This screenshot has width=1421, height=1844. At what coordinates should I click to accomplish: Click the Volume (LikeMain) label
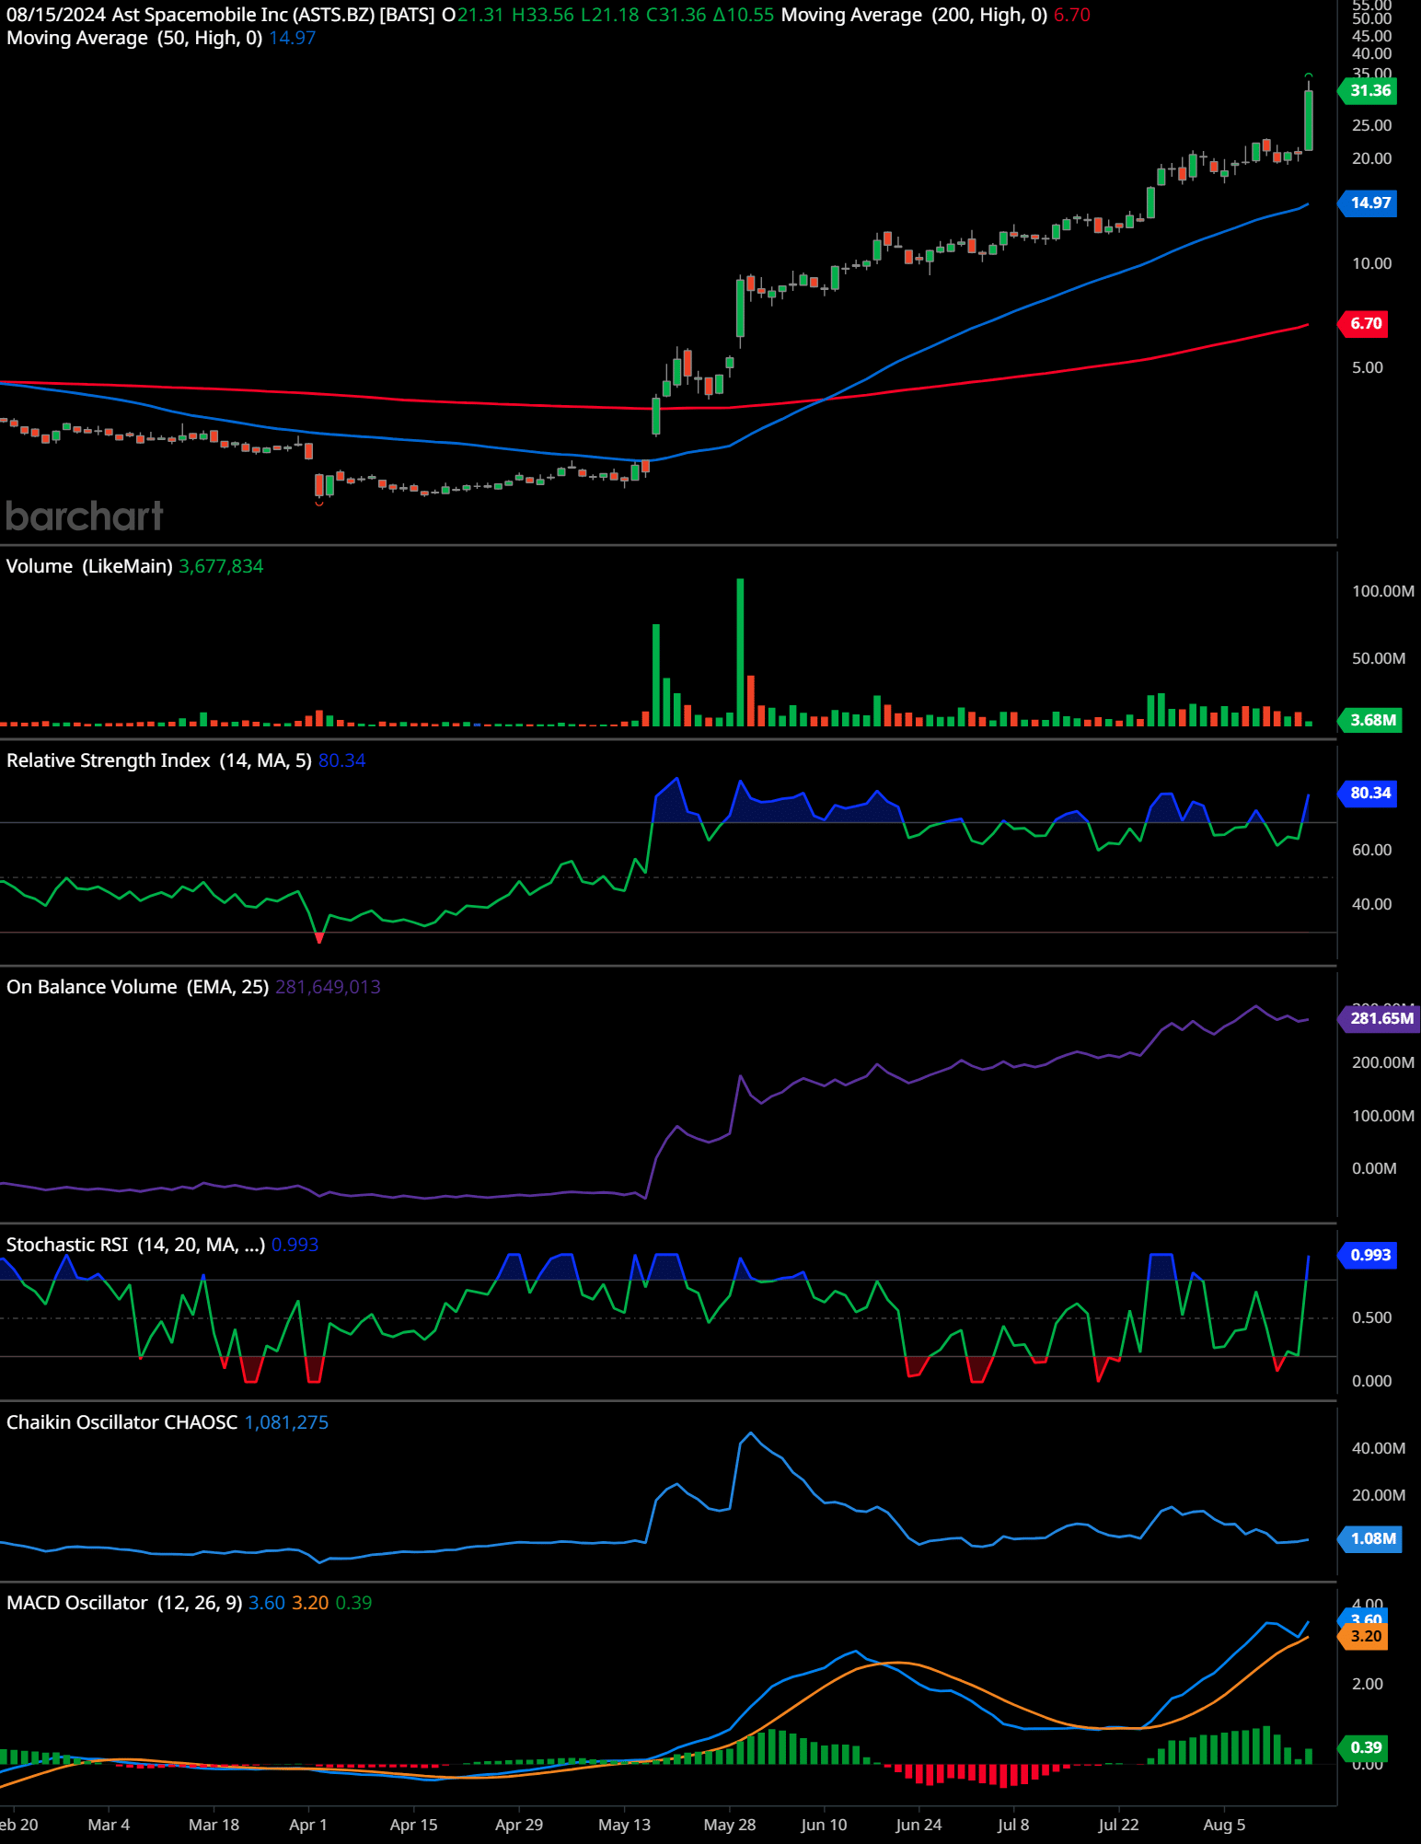tap(89, 566)
